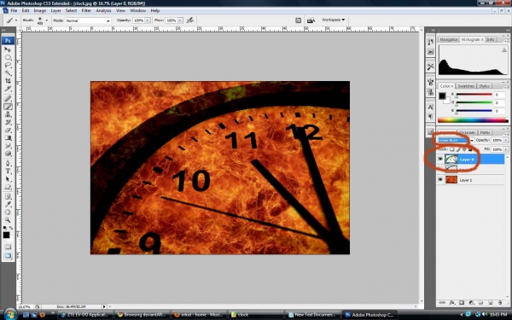Open the Filter menu
This screenshot has height=320, width=512.
[86, 10]
